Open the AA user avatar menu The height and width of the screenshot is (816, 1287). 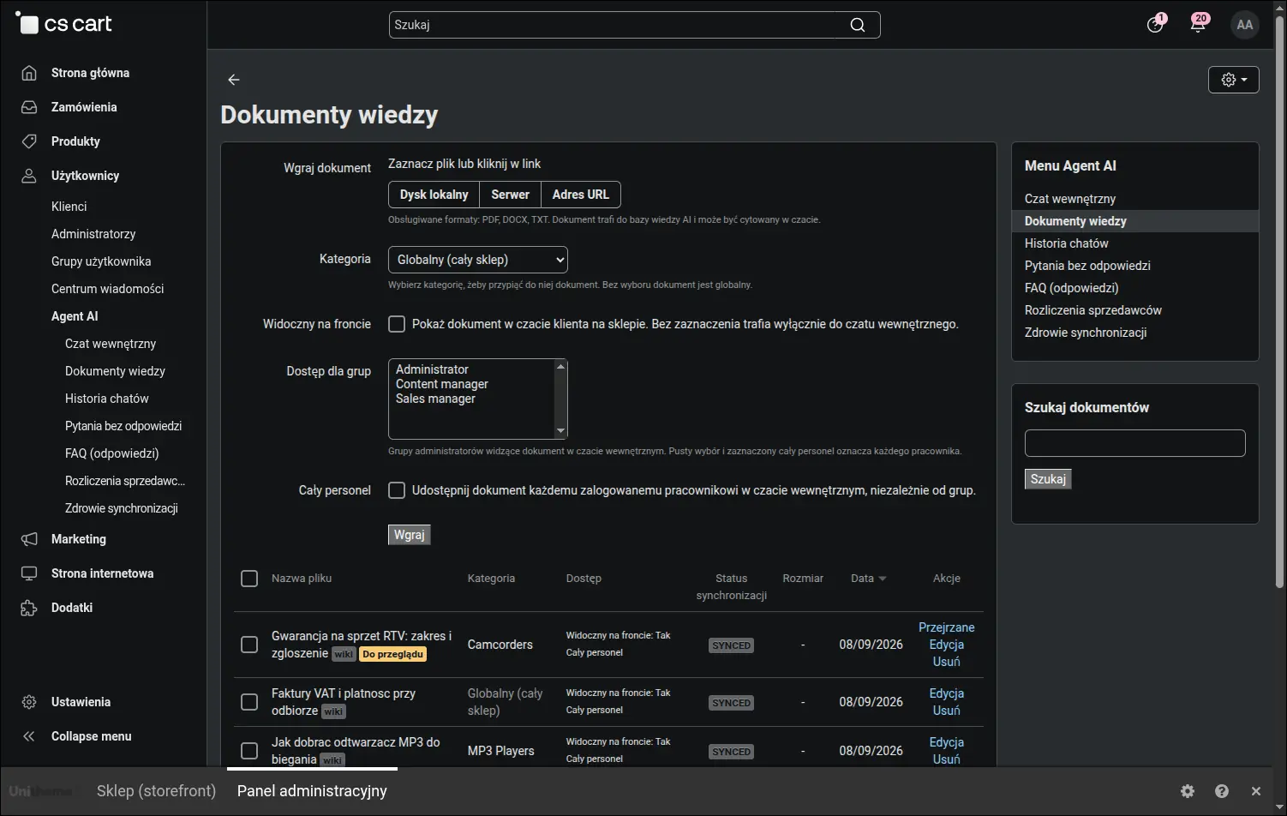(x=1245, y=25)
